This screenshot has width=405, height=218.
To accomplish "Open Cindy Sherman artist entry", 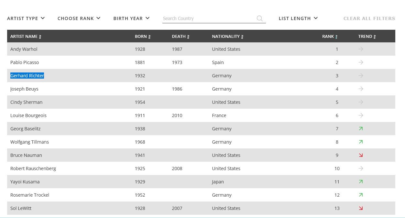I will (26, 102).
